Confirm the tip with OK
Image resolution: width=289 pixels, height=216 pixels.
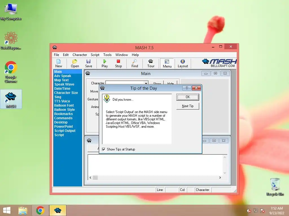(188, 97)
